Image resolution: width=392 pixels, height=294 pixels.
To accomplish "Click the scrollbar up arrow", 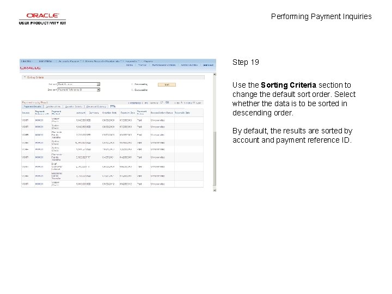I will pos(215,75).
